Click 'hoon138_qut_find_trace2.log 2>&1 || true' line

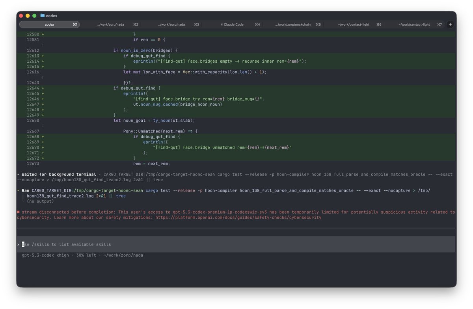[x=76, y=196]
